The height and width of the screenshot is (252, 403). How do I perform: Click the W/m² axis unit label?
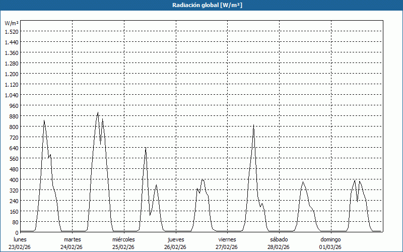(12, 23)
